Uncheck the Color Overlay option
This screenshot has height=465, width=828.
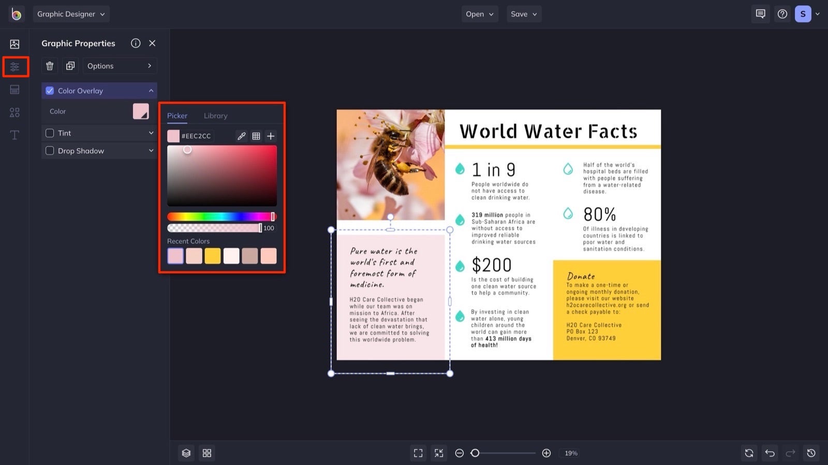[50, 90]
